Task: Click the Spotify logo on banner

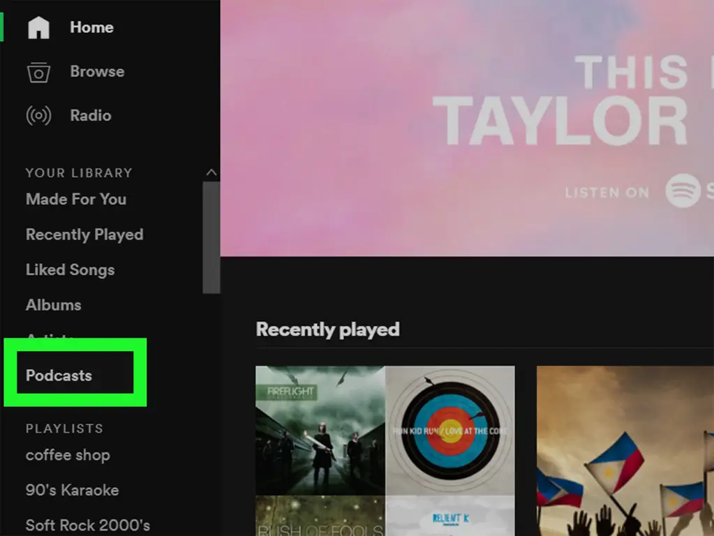Action: (x=683, y=191)
